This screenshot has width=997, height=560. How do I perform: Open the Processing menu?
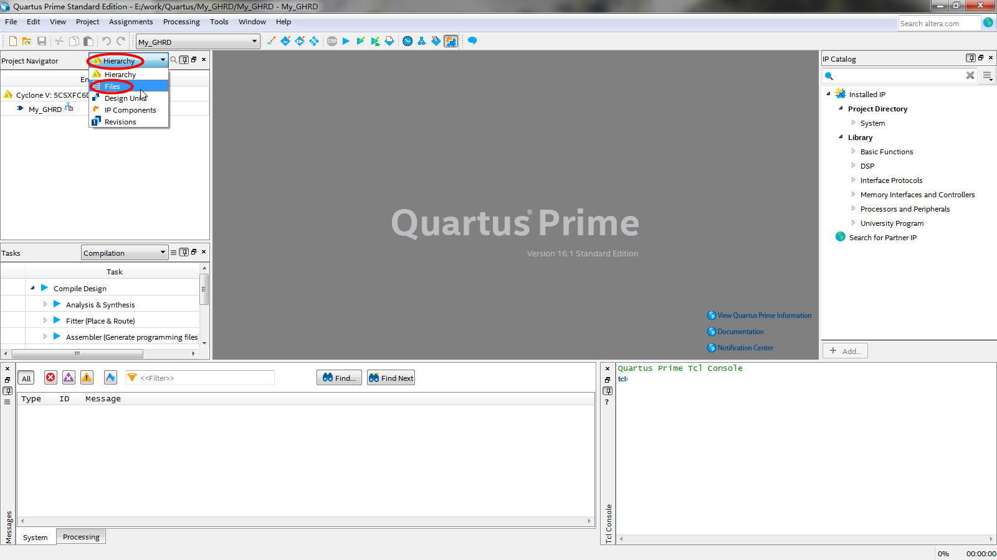coord(181,22)
